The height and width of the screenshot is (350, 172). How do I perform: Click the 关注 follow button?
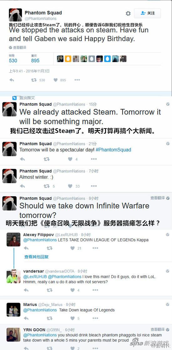point(147,13)
